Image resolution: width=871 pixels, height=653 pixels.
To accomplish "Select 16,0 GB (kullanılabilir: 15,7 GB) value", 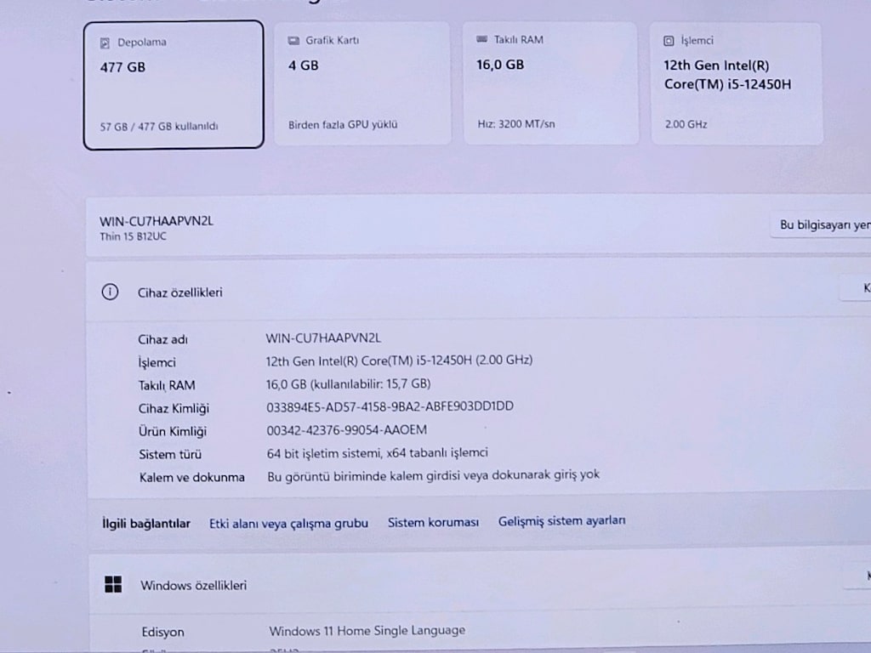I will click(348, 383).
